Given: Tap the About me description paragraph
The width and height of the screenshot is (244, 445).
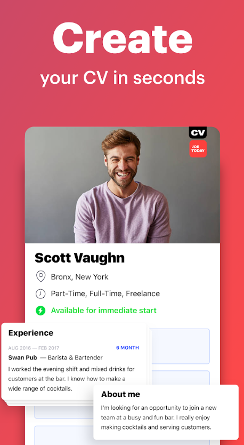Looking at the screenshot, I should 159,417.
